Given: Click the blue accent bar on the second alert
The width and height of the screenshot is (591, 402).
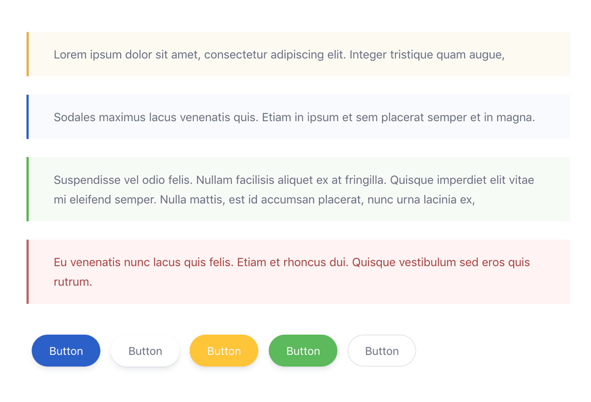Looking at the screenshot, I should (x=27, y=117).
